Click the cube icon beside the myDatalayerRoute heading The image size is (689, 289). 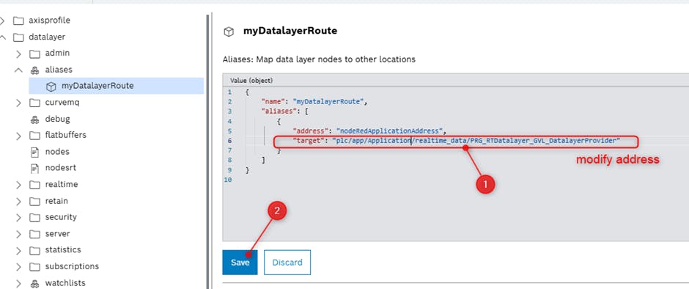coord(229,32)
